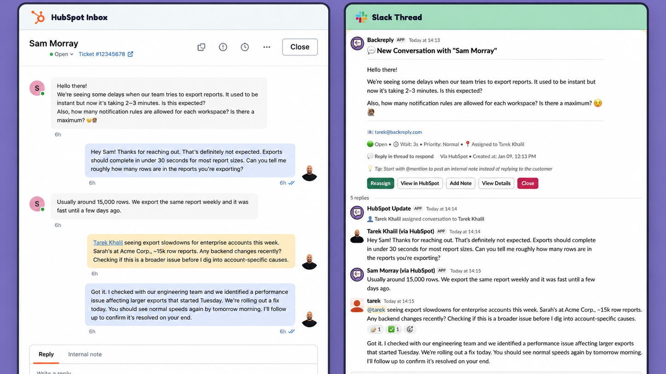The width and height of the screenshot is (666, 374).
Task: Open the three-dot more options menu
Action: (x=266, y=47)
